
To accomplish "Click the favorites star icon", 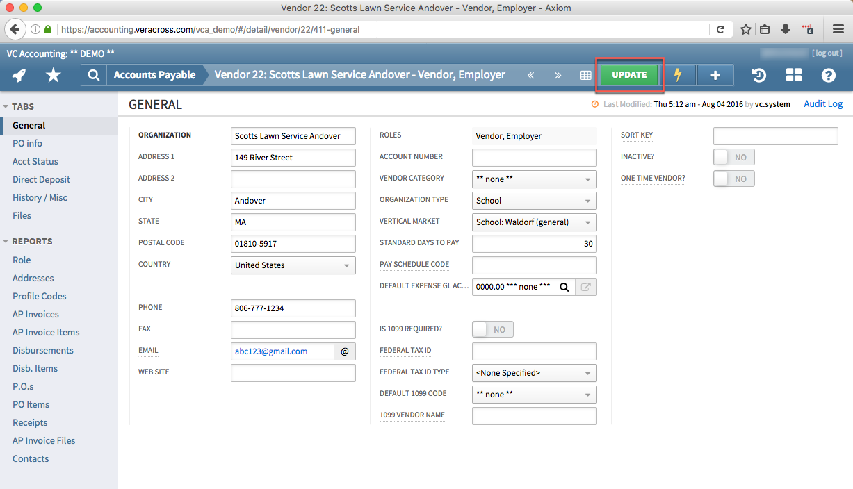I will pos(53,75).
